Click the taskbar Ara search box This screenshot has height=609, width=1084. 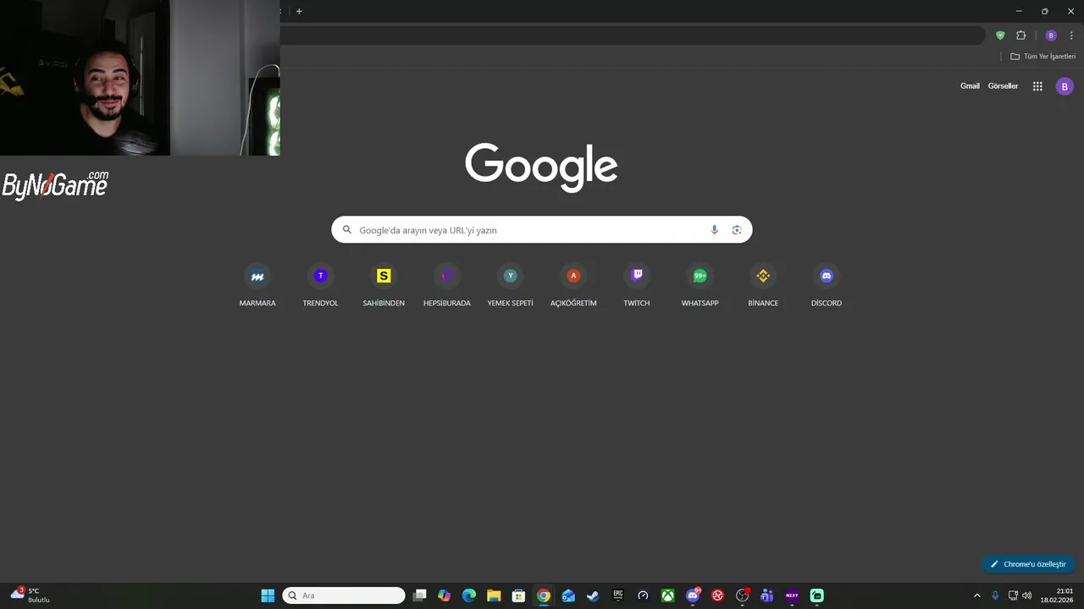point(344,595)
